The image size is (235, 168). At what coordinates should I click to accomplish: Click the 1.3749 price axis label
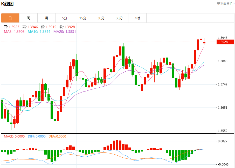click(222, 84)
